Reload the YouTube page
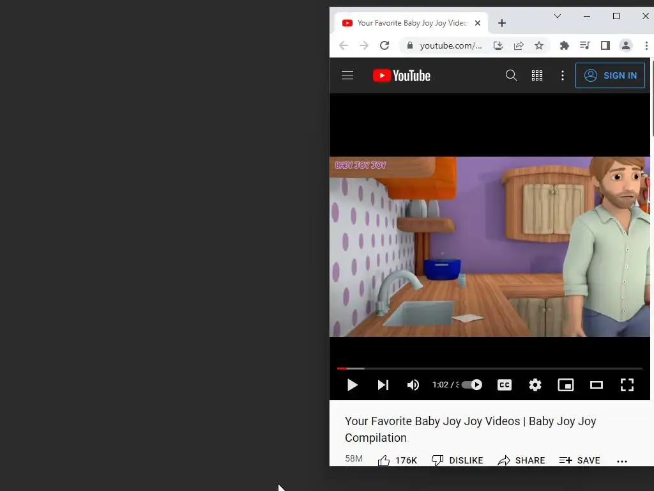Image resolution: width=654 pixels, height=491 pixels. [384, 45]
